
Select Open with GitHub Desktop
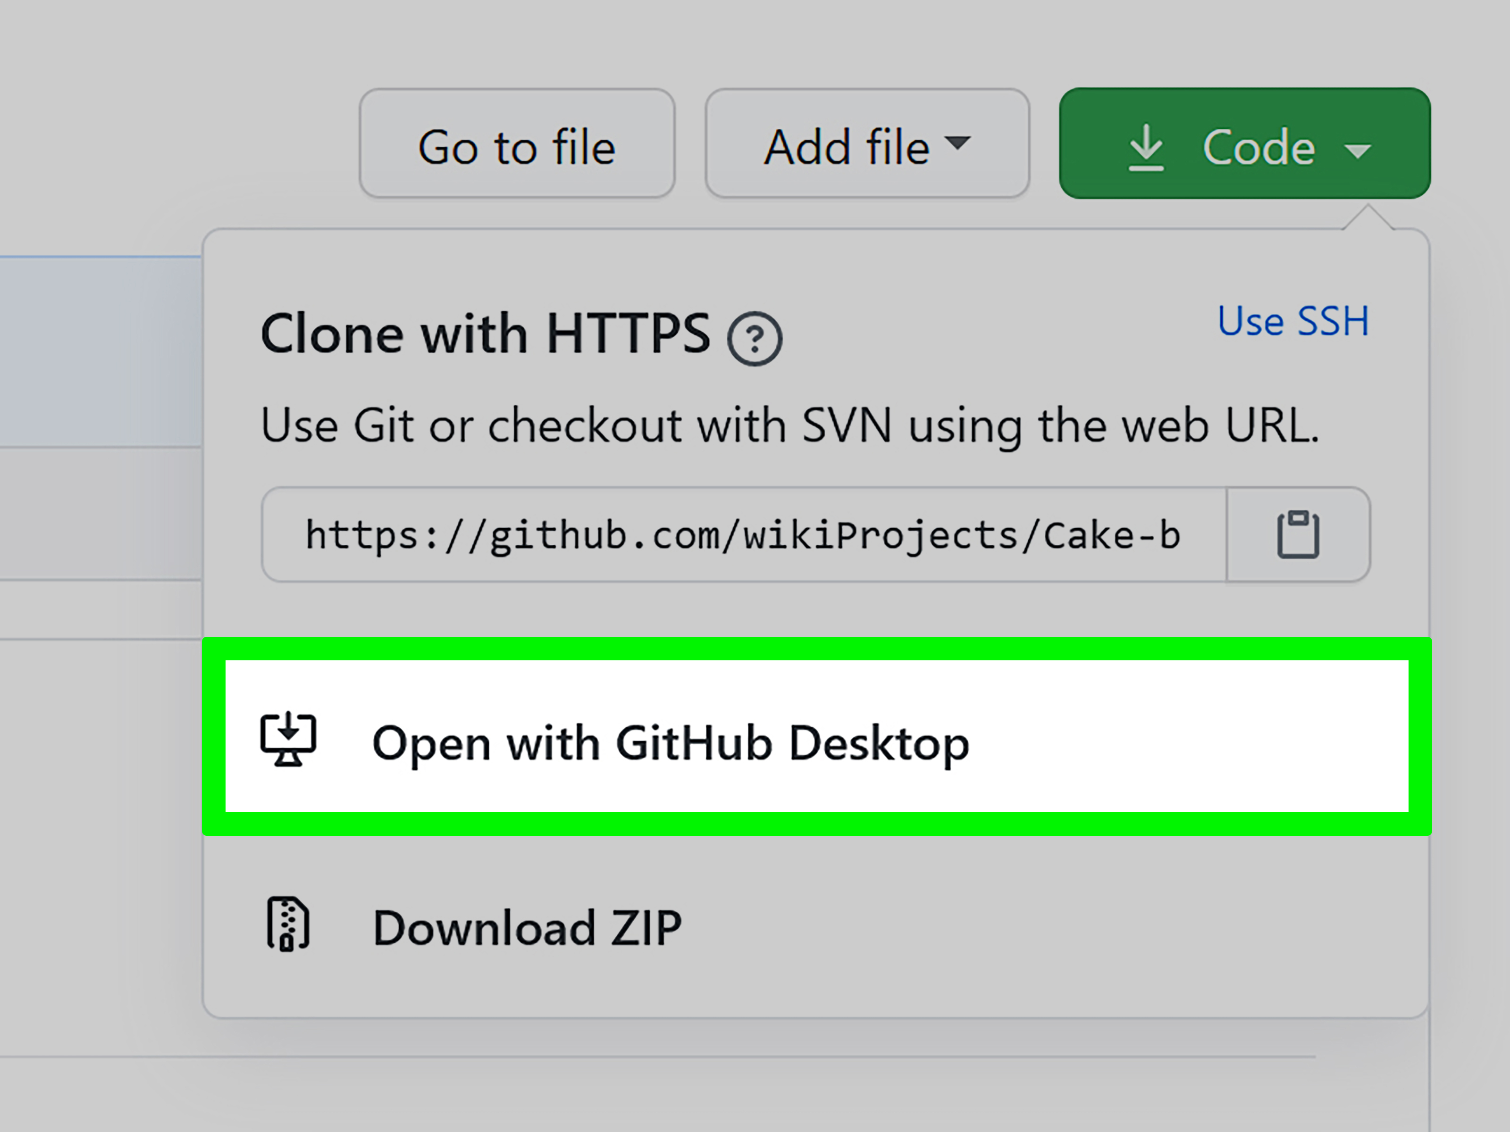pos(817,736)
